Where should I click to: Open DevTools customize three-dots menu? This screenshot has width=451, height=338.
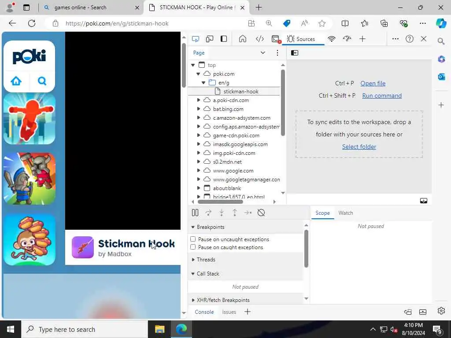pyautogui.click(x=396, y=39)
